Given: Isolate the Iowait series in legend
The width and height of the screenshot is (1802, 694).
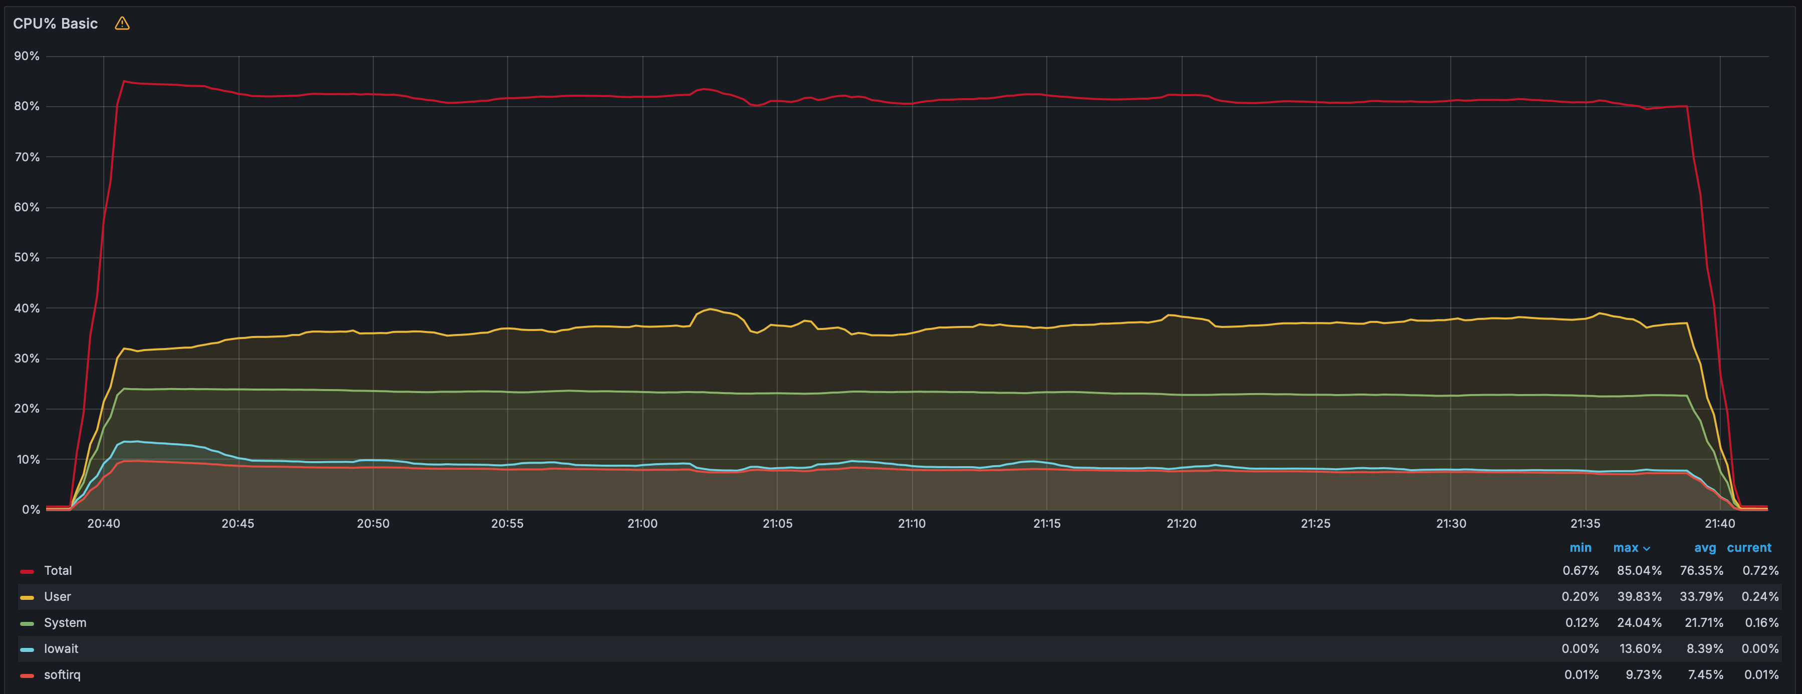Looking at the screenshot, I should pos(61,648).
